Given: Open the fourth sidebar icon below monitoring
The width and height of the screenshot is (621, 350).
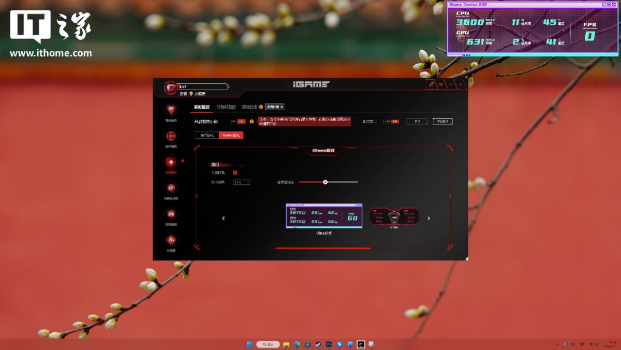Looking at the screenshot, I should pyautogui.click(x=171, y=188).
